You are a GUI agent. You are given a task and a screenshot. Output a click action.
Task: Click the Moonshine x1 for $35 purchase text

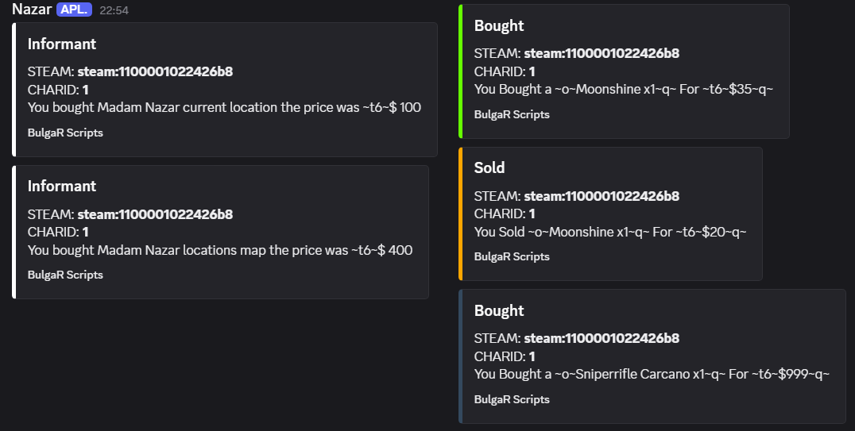(x=624, y=89)
